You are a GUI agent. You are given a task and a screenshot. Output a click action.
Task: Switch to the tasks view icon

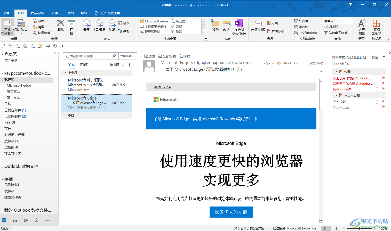click(x=36, y=220)
